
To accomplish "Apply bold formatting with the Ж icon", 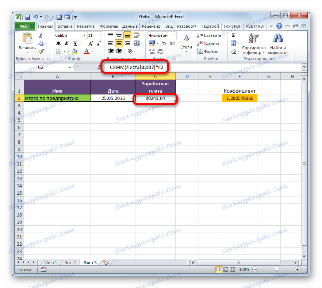I will [x=58, y=43].
